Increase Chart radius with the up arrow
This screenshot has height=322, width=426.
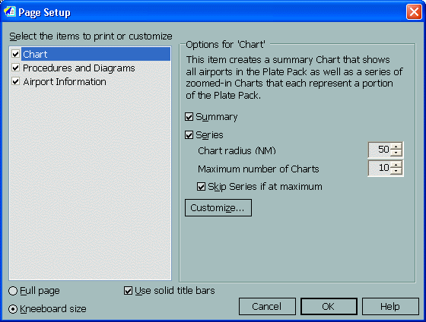(x=396, y=147)
